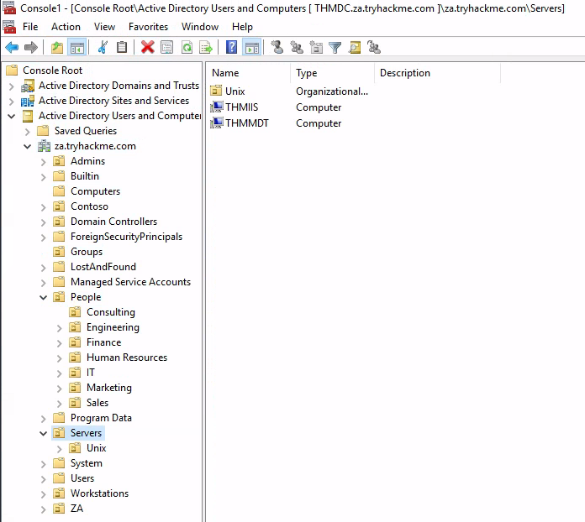This screenshot has height=522, width=585.
Task: Expand the Marketing OU
Action: (60, 389)
